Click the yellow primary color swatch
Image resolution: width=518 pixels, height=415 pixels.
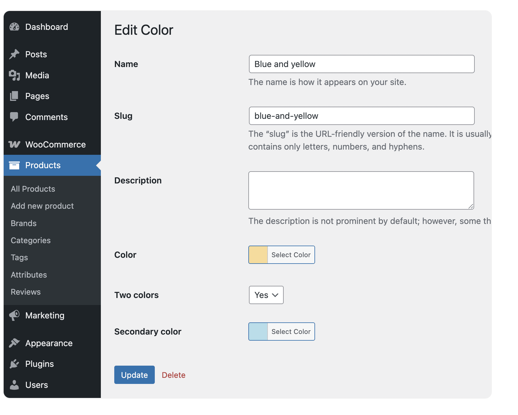258,255
